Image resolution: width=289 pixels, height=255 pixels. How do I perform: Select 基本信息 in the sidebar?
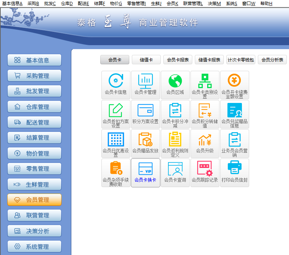coord(34,60)
